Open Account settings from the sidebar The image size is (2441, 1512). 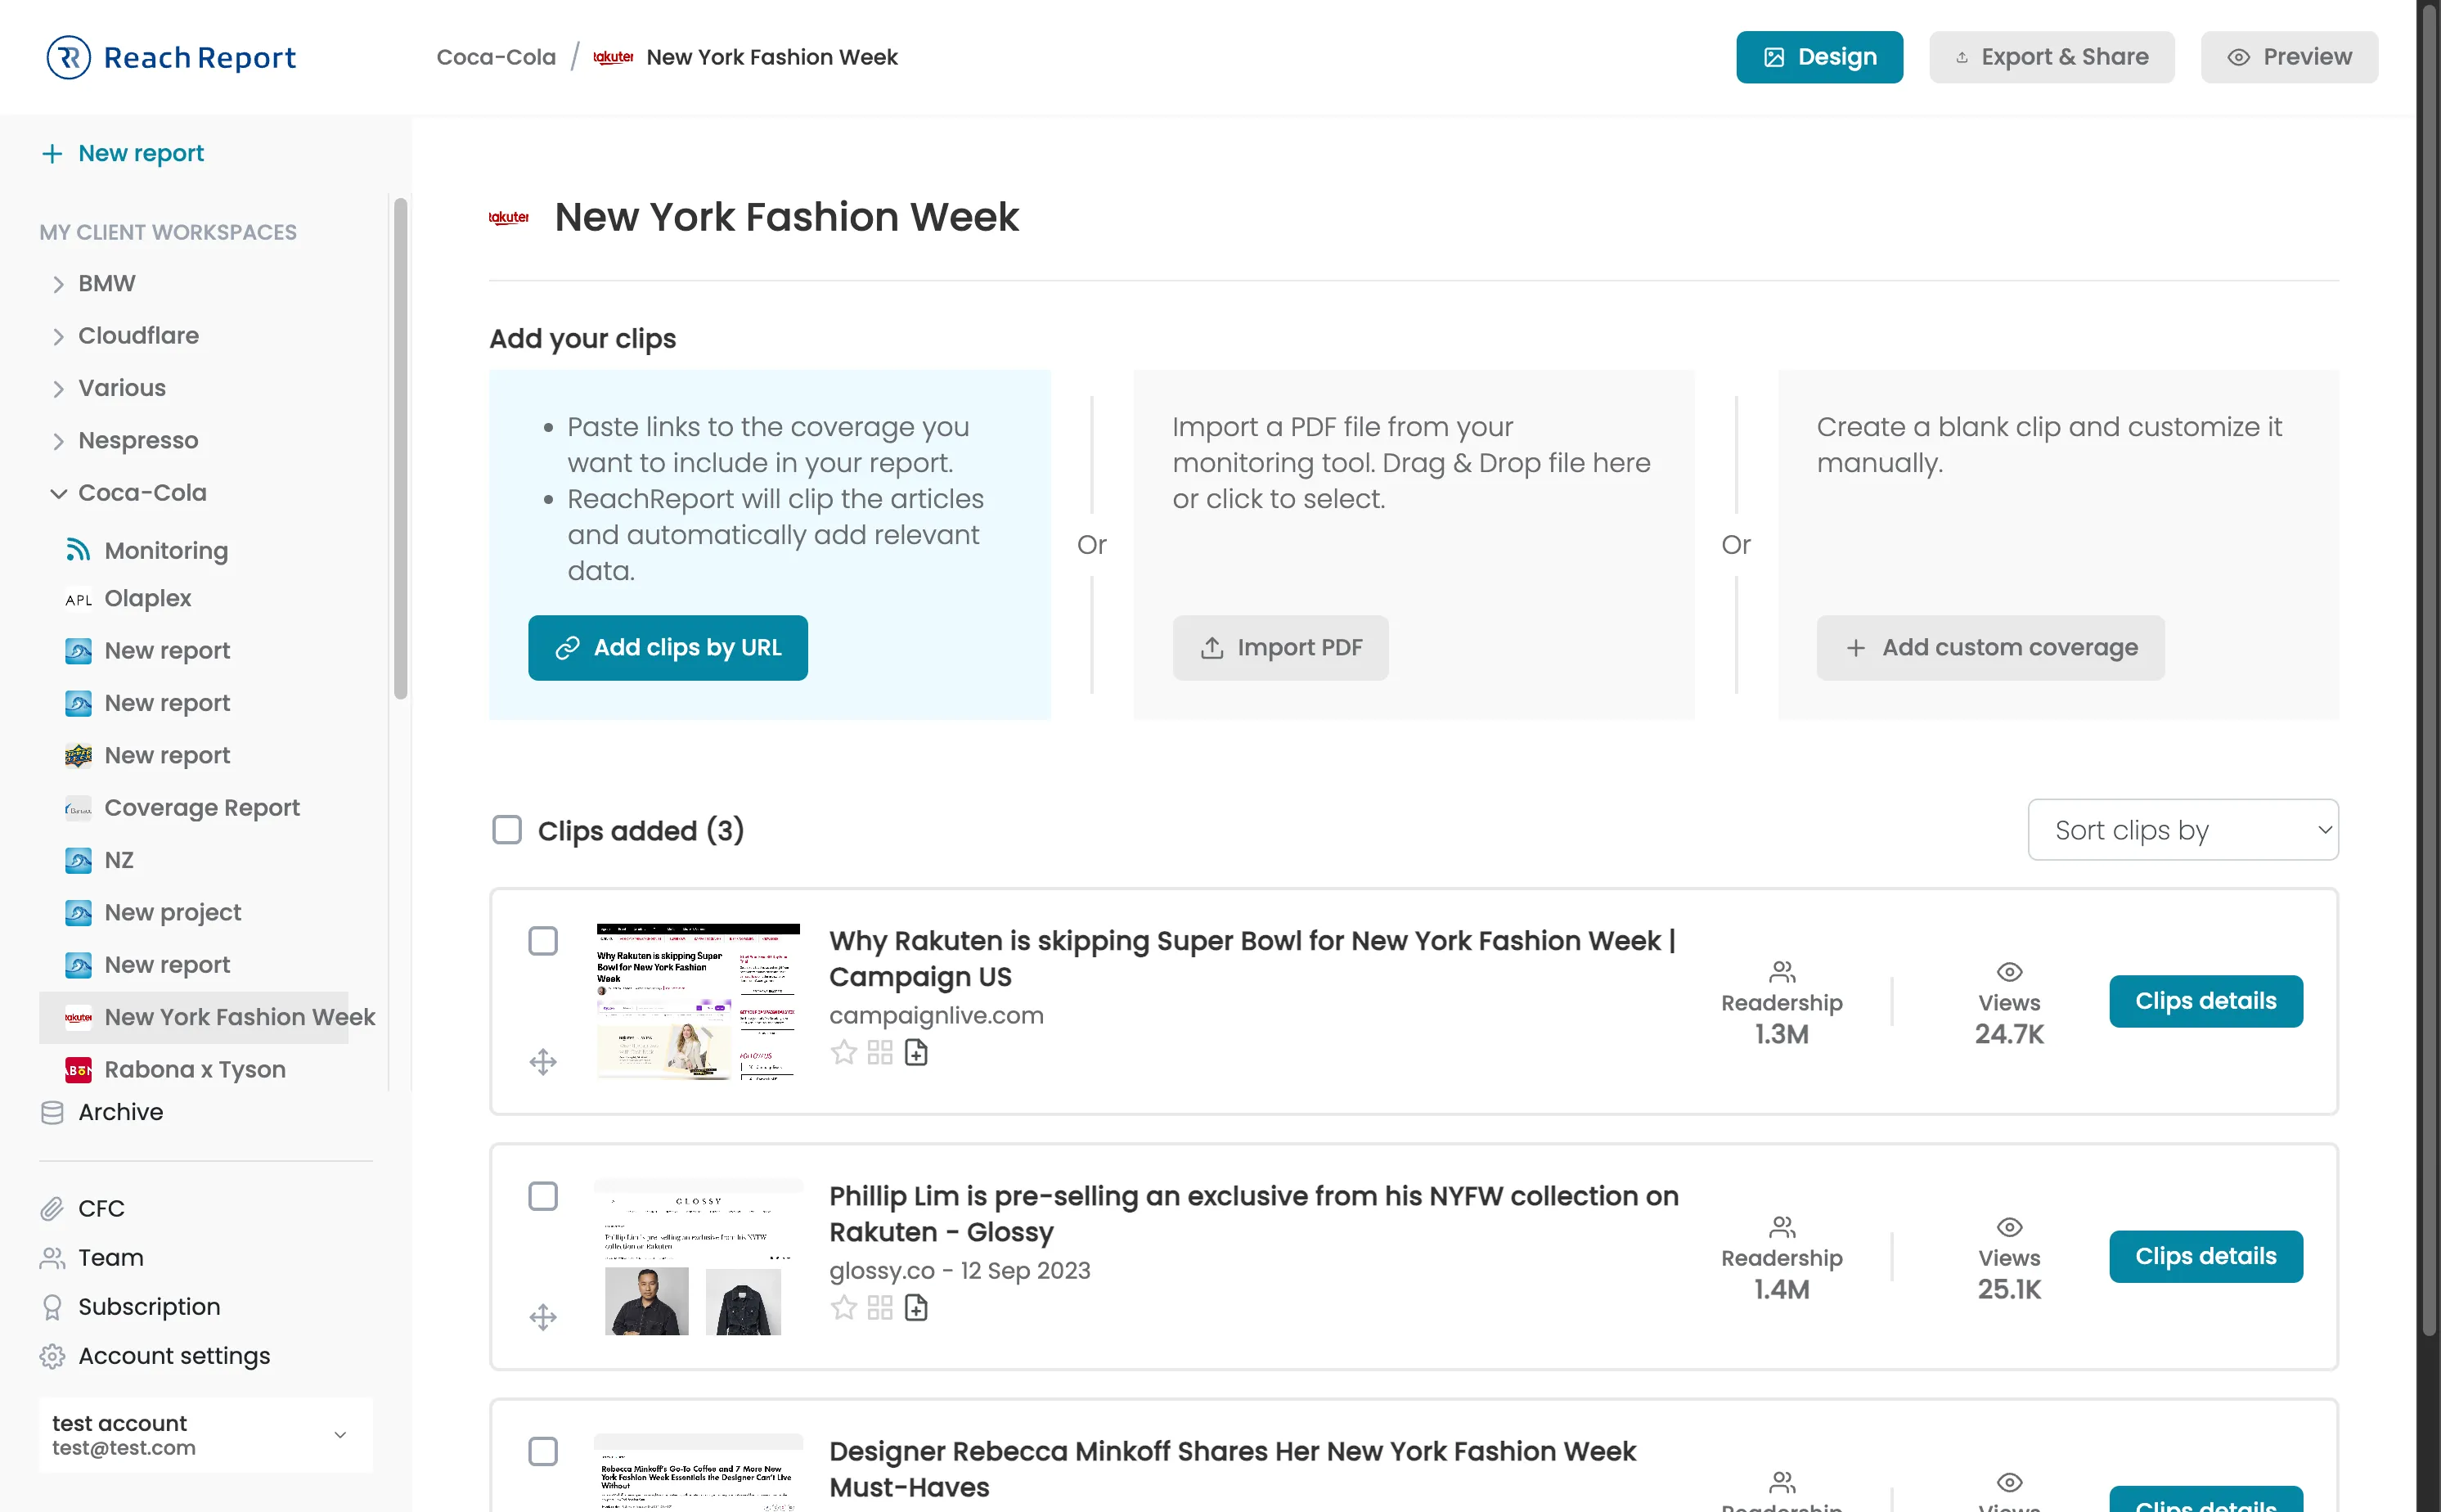pyautogui.click(x=173, y=1355)
